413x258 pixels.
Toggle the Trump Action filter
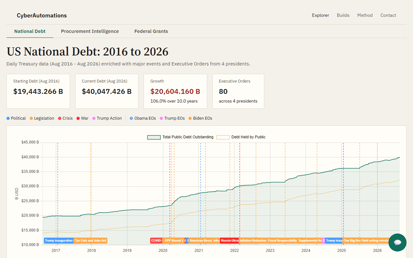[x=107, y=118]
